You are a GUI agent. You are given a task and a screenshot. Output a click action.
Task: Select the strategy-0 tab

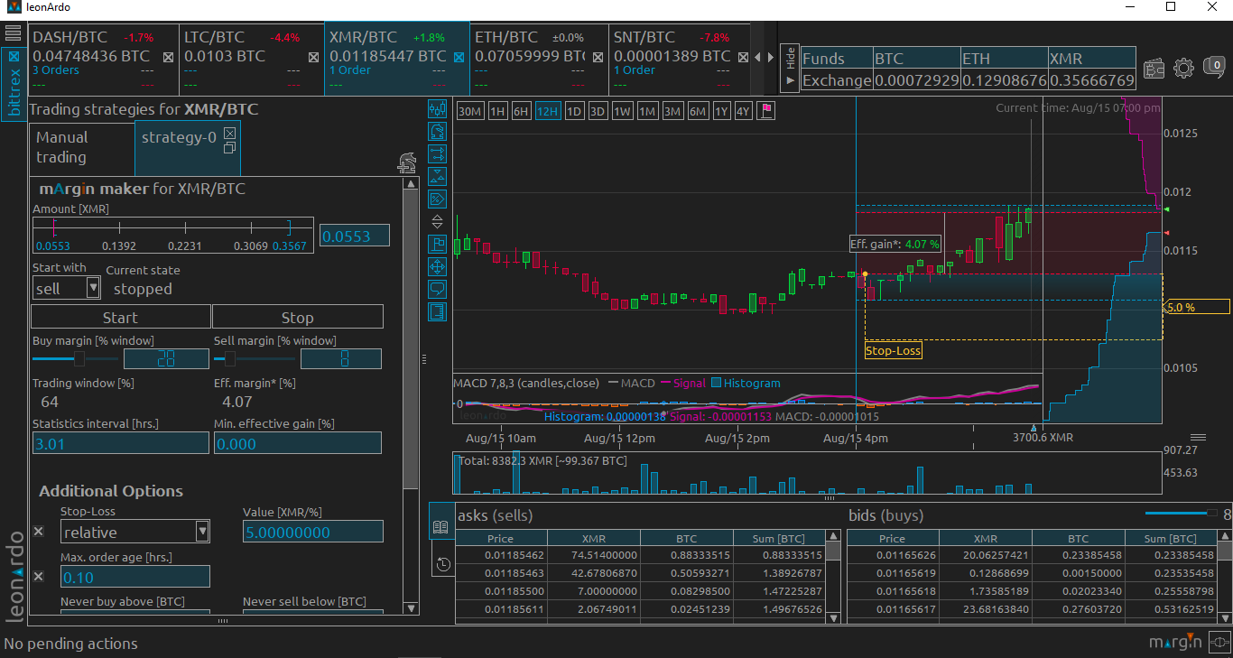(x=188, y=148)
